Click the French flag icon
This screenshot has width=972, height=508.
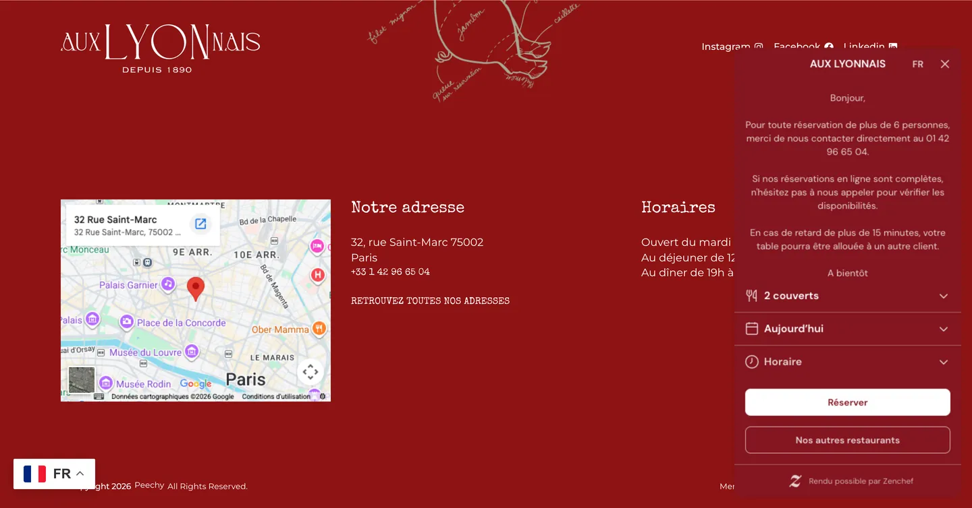(x=35, y=474)
